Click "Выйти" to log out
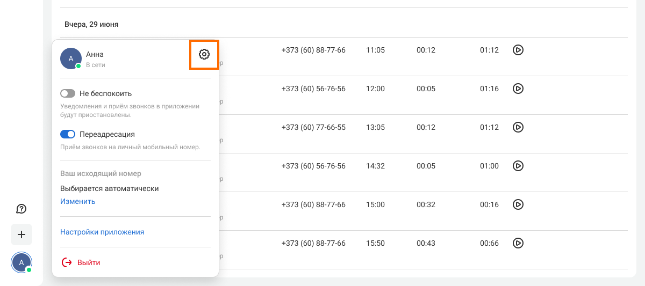Screen dimensions: 645x286 (x=89, y=262)
